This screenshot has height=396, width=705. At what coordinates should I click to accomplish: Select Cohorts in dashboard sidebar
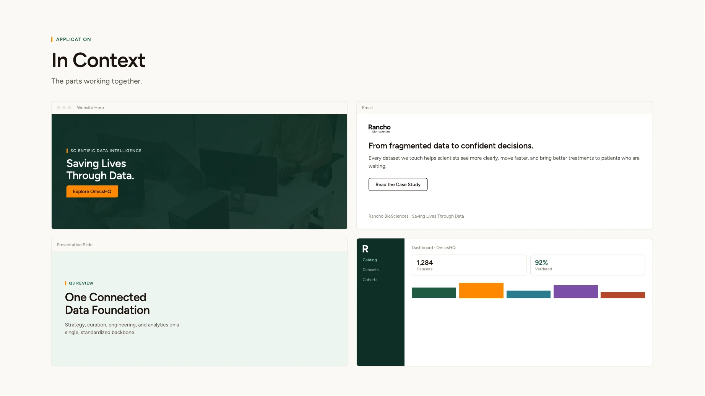coord(370,280)
